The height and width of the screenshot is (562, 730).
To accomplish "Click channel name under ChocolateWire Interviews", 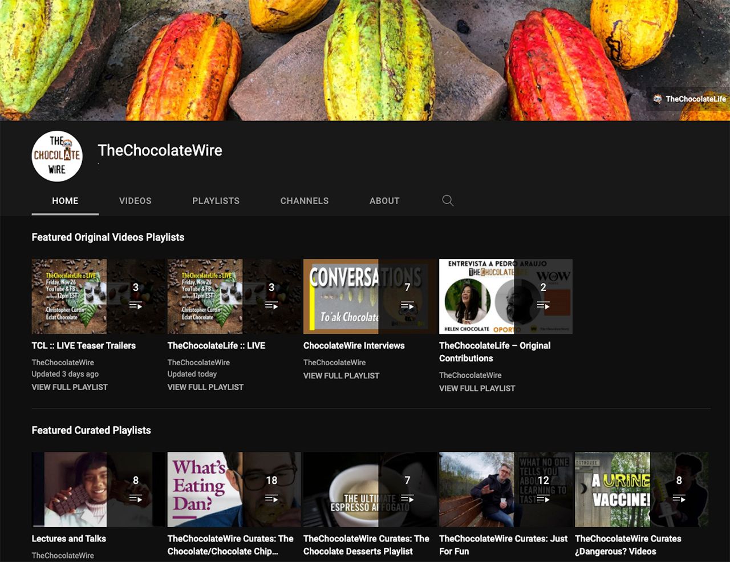I will tap(334, 362).
